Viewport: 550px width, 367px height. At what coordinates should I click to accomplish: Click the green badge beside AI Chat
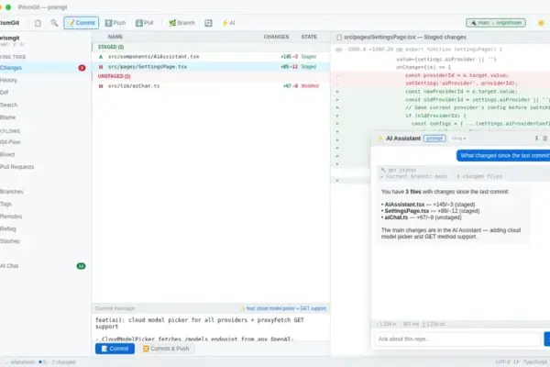click(x=81, y=266)
